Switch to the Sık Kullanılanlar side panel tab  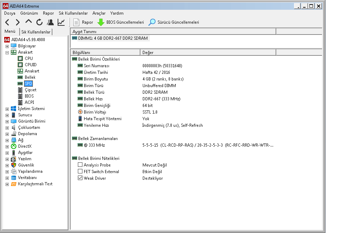[x=36, y=32]
